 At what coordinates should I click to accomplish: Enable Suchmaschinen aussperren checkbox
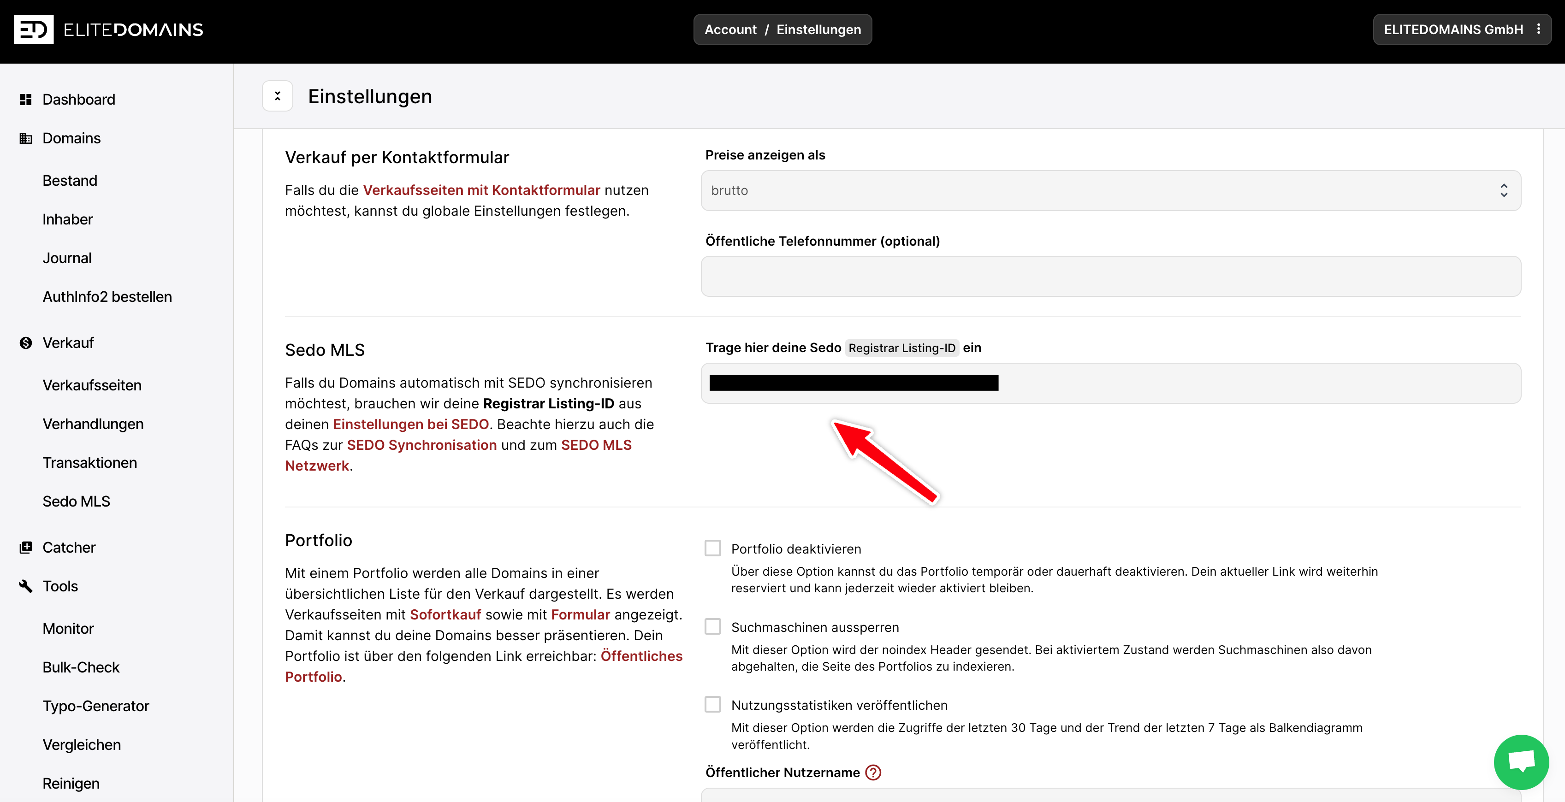point(712,626)
